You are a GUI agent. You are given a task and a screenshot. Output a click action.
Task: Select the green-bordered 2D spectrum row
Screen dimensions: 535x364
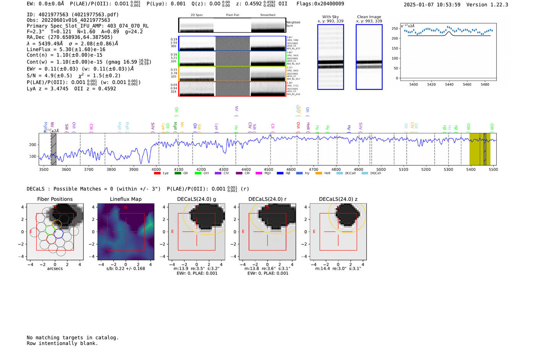pyautogui.click(x=232, y=58)
